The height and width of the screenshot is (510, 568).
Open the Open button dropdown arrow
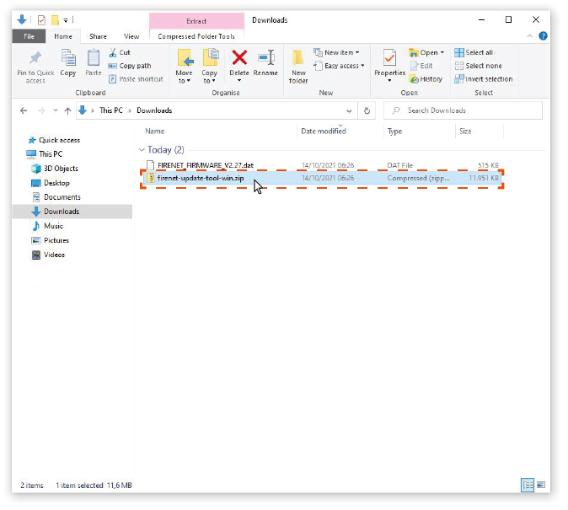click(x=442, y=52)
